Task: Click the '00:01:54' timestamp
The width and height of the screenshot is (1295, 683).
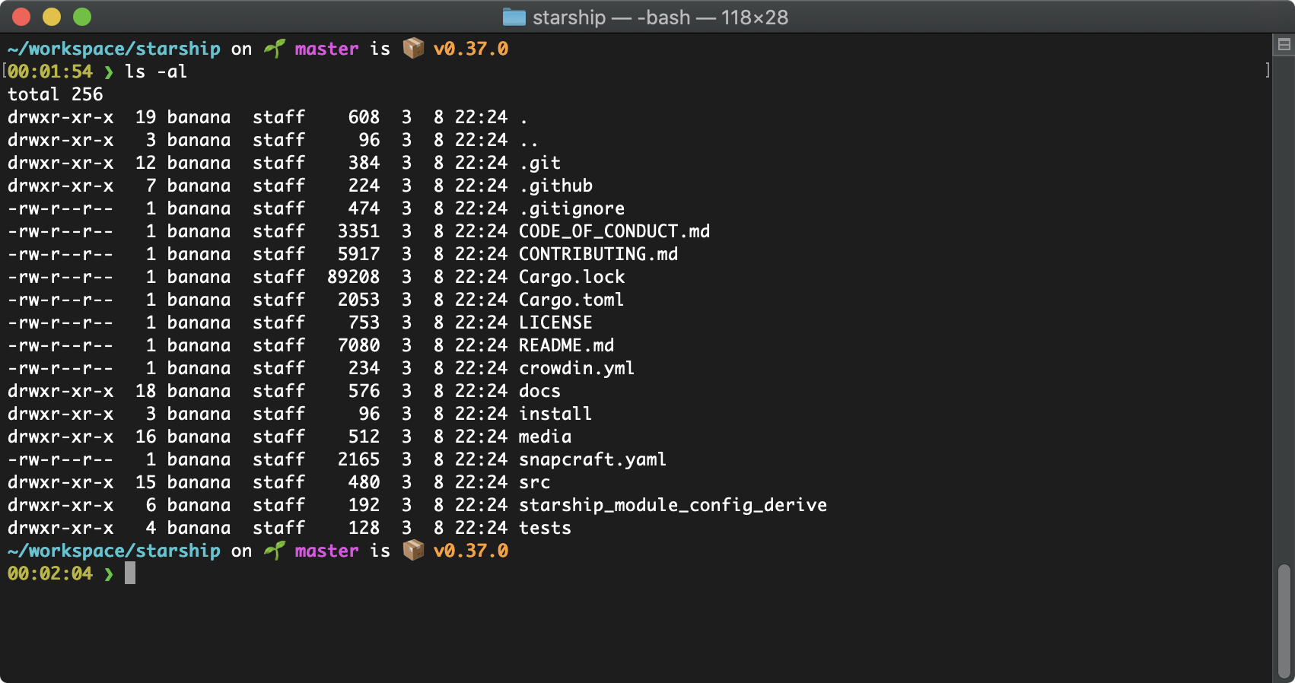Action: (x=50, y=71)
